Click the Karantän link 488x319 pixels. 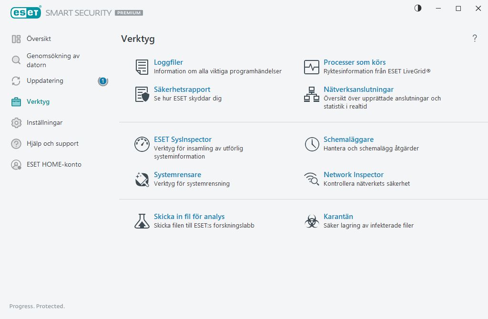(x=338, y=217)
